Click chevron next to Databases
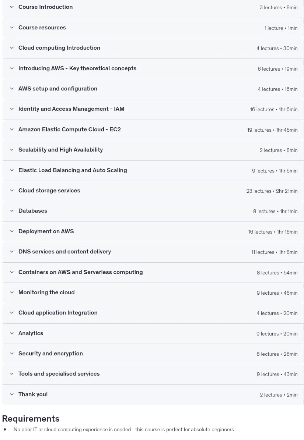This screenshot has height=440, width=304. (x=12, y=211)
